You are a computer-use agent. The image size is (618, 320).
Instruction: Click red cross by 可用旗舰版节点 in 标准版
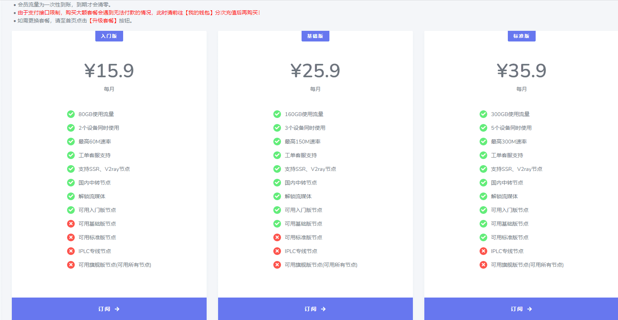(x=483, y=265)
